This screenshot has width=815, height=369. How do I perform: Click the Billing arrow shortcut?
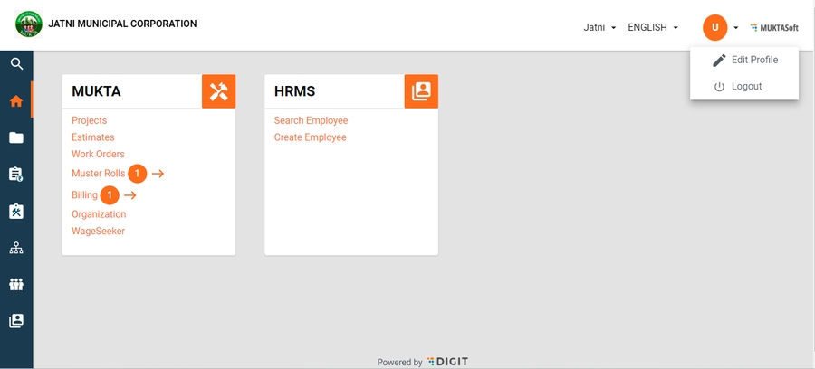click(130, 195)
